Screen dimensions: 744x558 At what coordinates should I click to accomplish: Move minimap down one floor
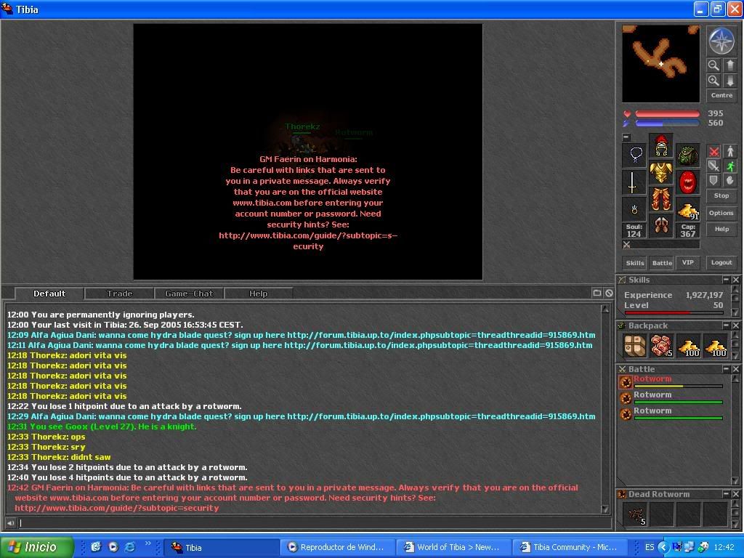pos(729,81)
